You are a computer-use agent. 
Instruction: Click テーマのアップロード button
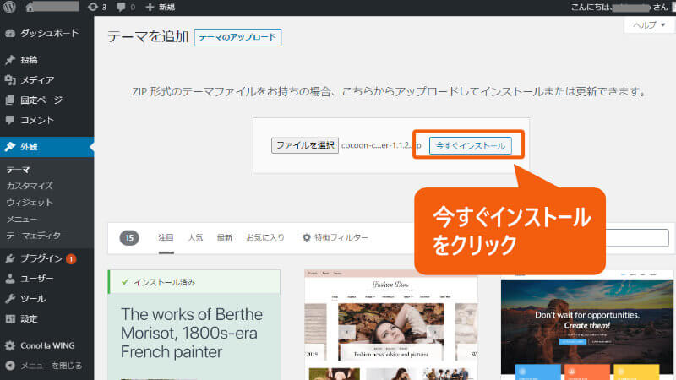point(237,37)
